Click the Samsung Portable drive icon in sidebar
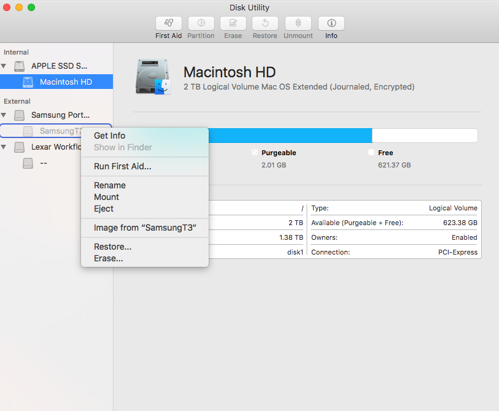Screen dimensions: 499x411 [x=20, y=115]
